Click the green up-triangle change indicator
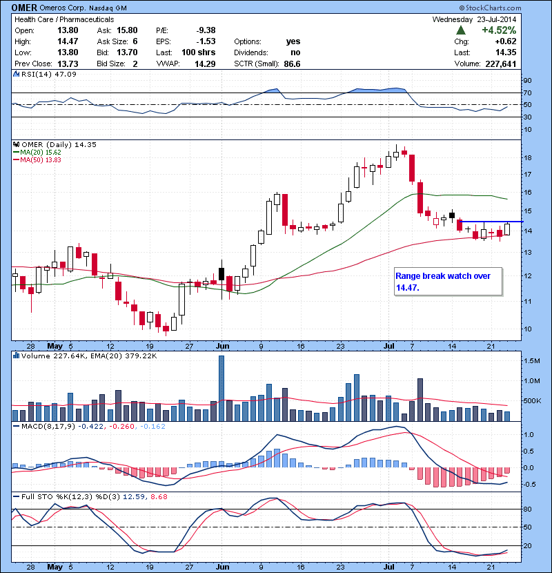The image size is (552, 573). pos(461,30)
